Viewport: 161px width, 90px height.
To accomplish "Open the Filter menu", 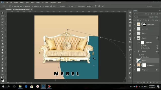I will coord(38,2).
